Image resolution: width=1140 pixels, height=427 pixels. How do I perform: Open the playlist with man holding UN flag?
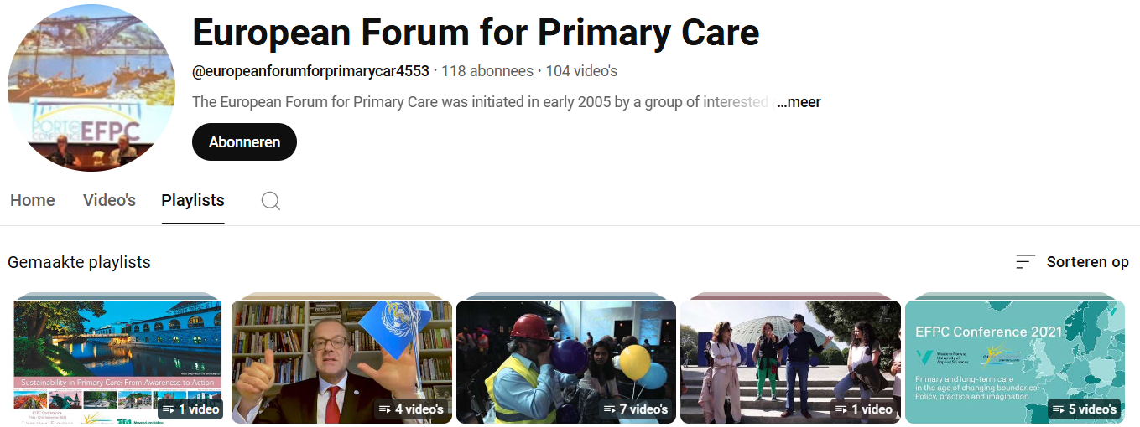pos(341,362)
